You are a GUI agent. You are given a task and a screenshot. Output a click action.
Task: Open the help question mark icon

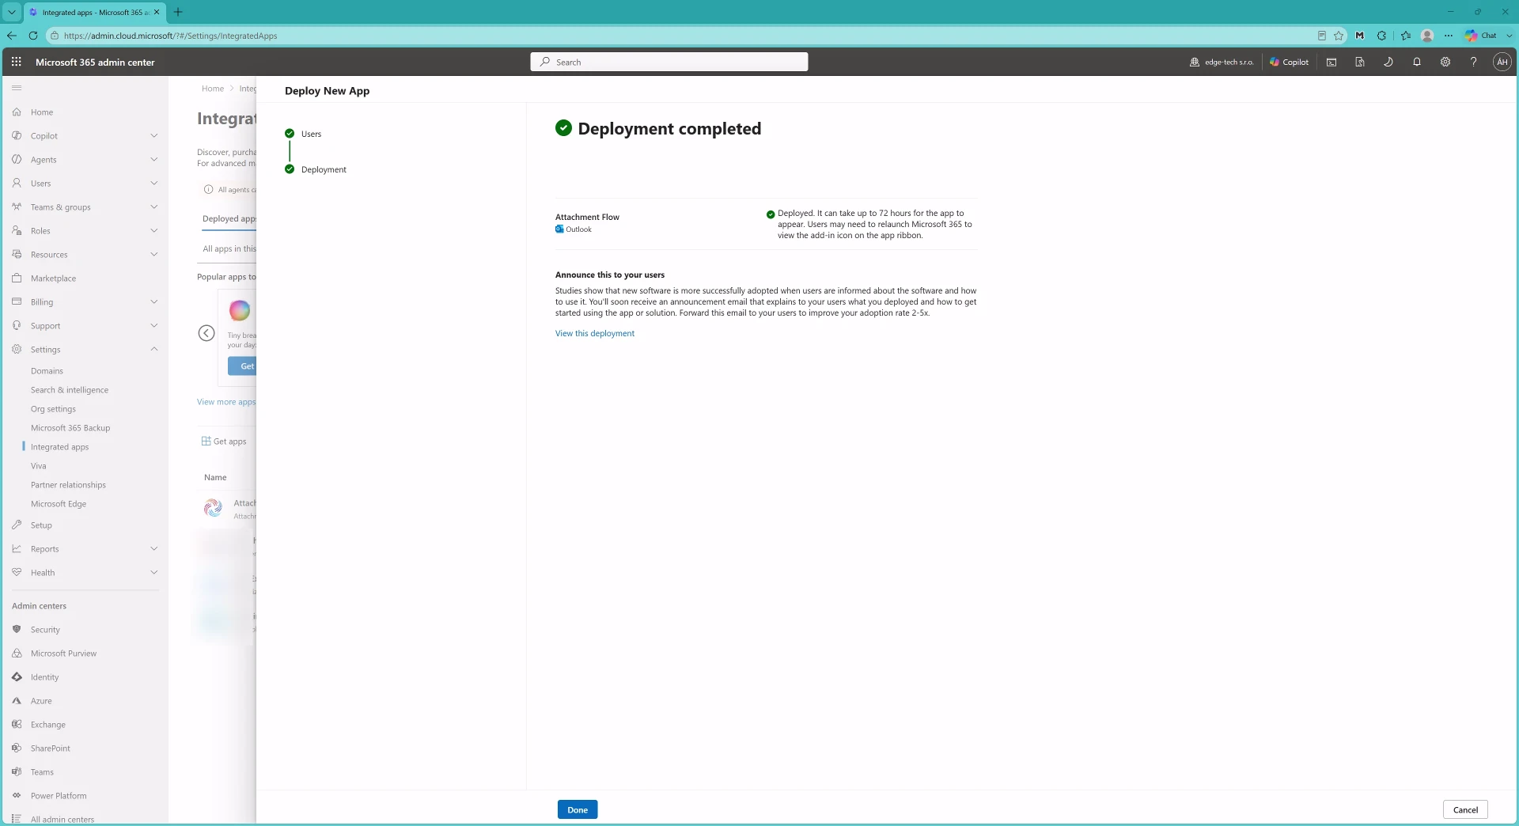(x=1473, y=62)
